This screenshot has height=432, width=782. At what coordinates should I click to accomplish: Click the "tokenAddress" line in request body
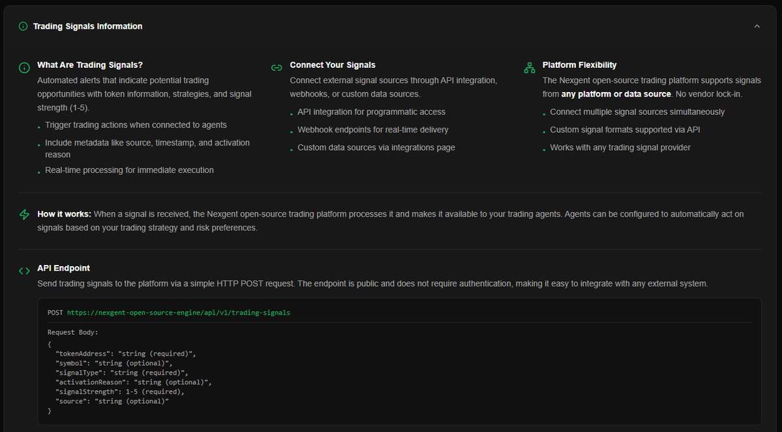[x=126, y=354]
